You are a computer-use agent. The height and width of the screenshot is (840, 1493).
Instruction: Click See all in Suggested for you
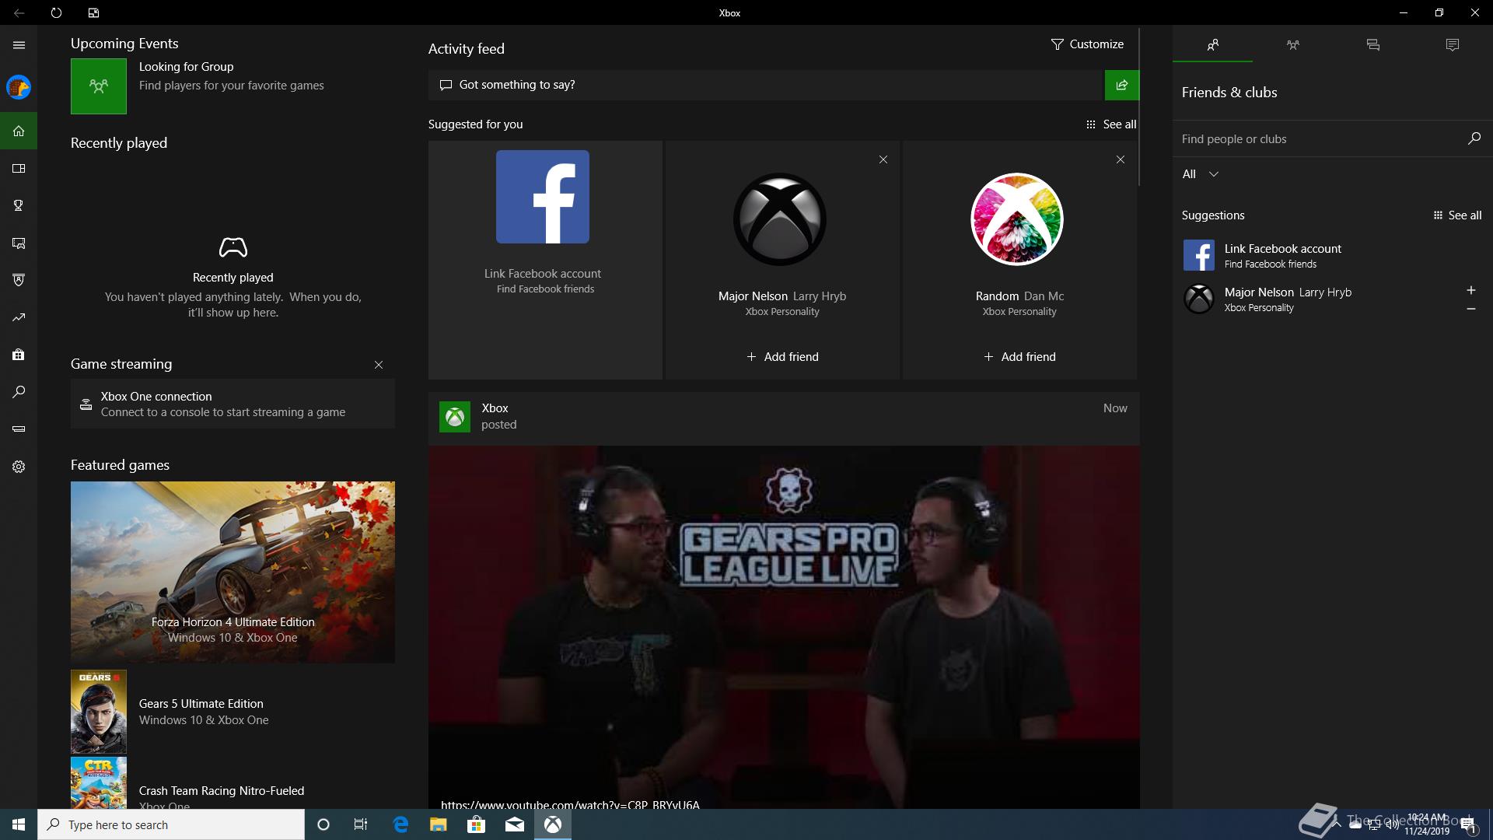click(x=1111, y=124)
